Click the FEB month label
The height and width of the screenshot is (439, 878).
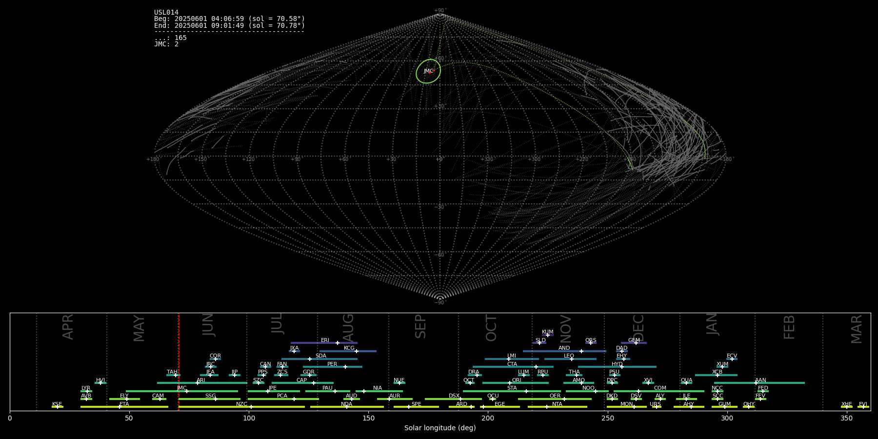(x=789, y=327)
